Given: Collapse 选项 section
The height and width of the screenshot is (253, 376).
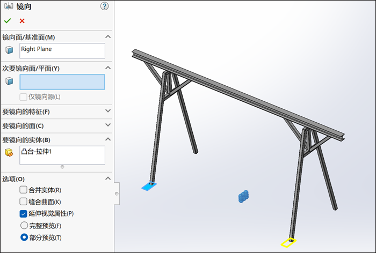Looking at the screenshot, I should point(108,178).
